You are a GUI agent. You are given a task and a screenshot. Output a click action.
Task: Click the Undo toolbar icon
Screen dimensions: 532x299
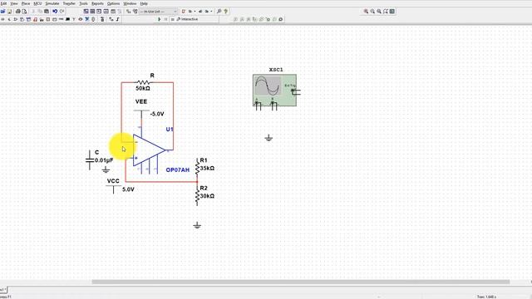pyautogui.click(x=55, y=11)
